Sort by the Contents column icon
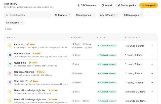Viewport: 161px width, 104px height. tap(139, 38)
